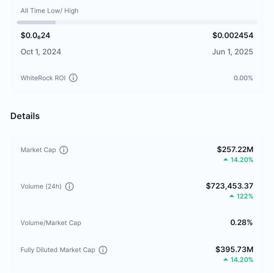Viewport: 274px width, 273px height.
Task: Select the $723,453.37 volume value
Action: [x=229, y=186]
